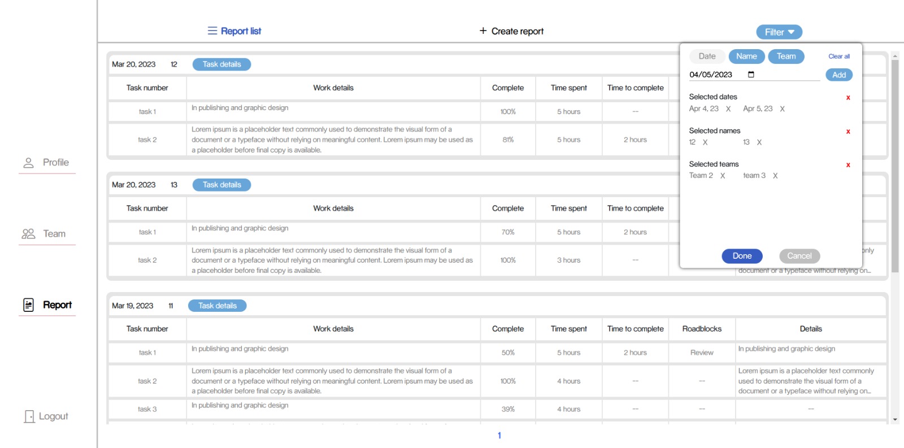Expand Task details for Mar 19 report
Screen dimensions: 904x448
point(218,306)
